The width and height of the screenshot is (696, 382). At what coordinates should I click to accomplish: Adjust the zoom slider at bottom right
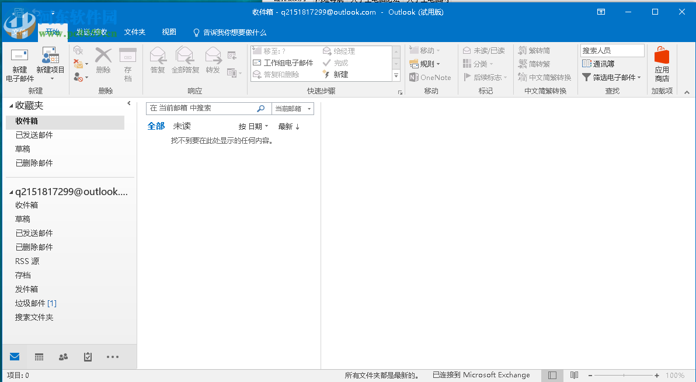(625, 375)
